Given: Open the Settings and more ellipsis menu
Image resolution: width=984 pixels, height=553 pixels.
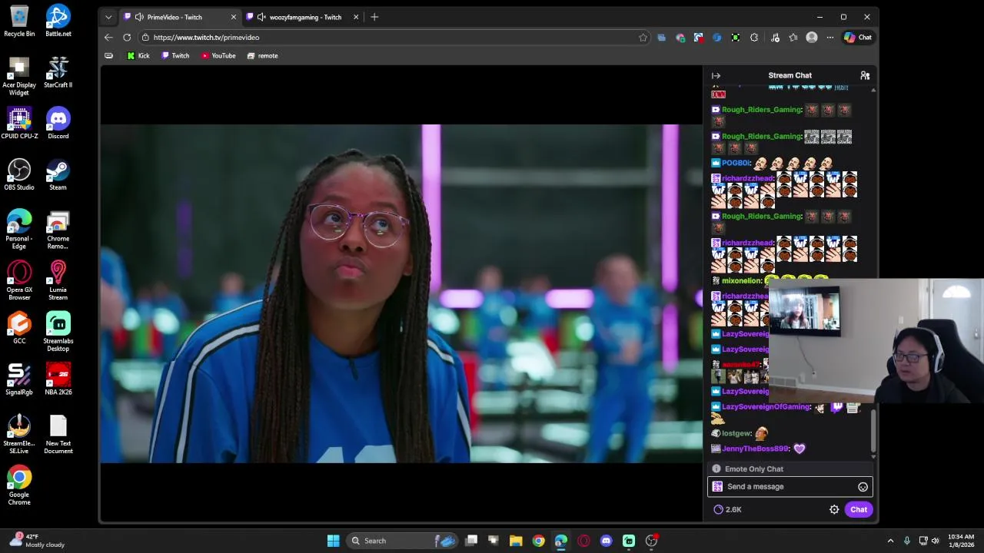Looking at the screenshot, I should pos(830,37).
